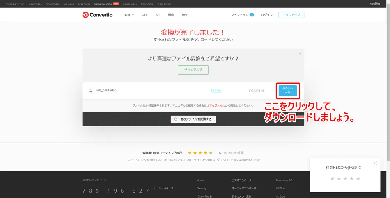Screen dimensions: 390x198
Task: Open the Video Maker tool
Action: (164, 4)
